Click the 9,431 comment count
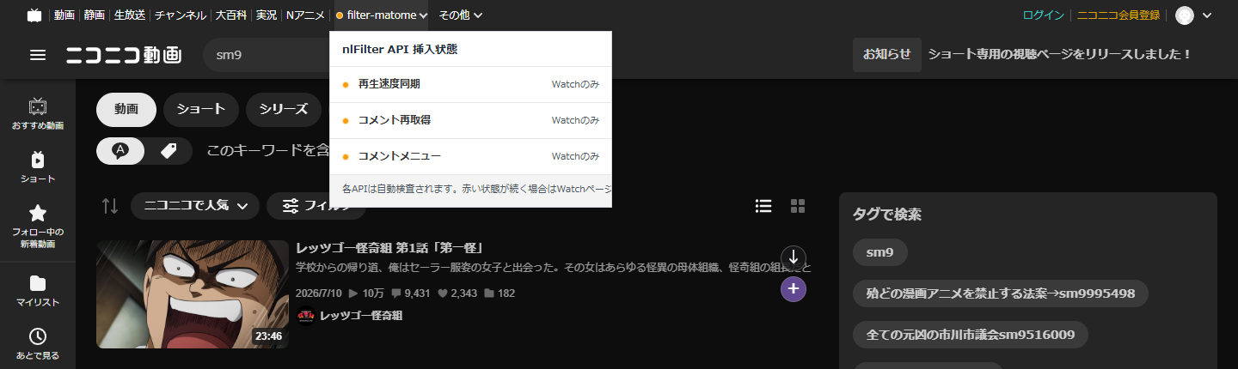Image resolution: width=1238 pixels, height=369 pixels. coord(411,293)
